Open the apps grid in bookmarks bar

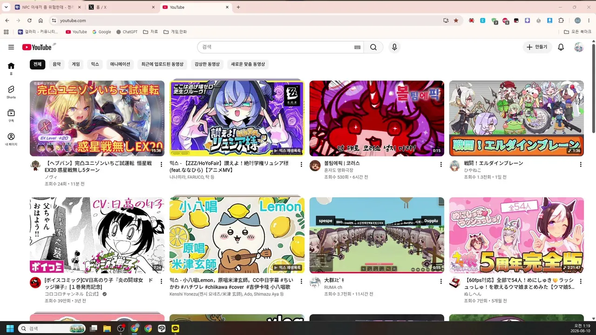pos(6,32)
